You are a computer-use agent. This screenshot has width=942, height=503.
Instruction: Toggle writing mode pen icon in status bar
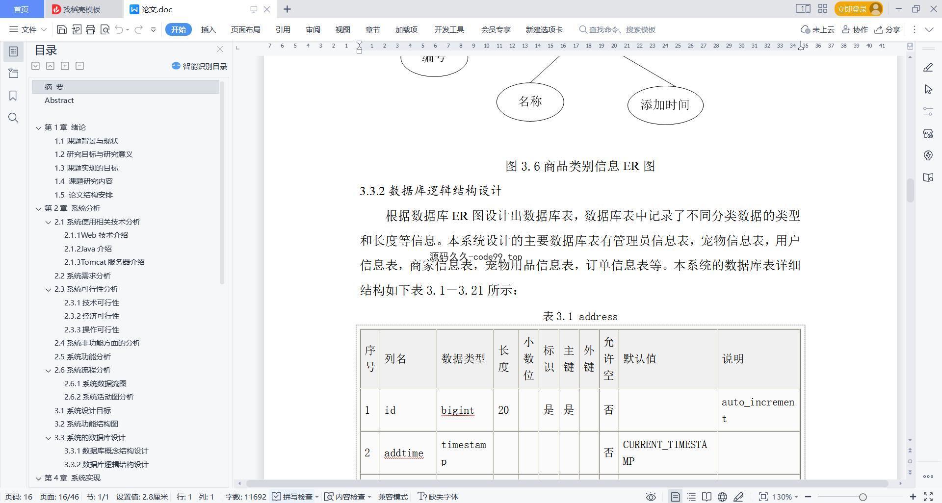pyautogui.click(x=738, y=497)
